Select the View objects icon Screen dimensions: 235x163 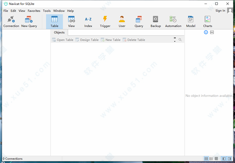pos(71,21)
